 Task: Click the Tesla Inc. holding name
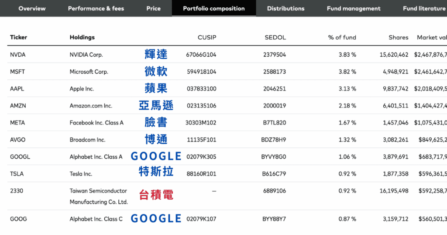[81, 174]
